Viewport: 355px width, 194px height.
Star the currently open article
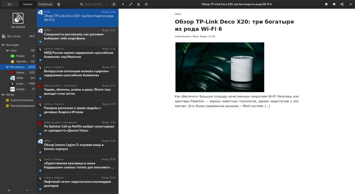click(x=138, y=4)
